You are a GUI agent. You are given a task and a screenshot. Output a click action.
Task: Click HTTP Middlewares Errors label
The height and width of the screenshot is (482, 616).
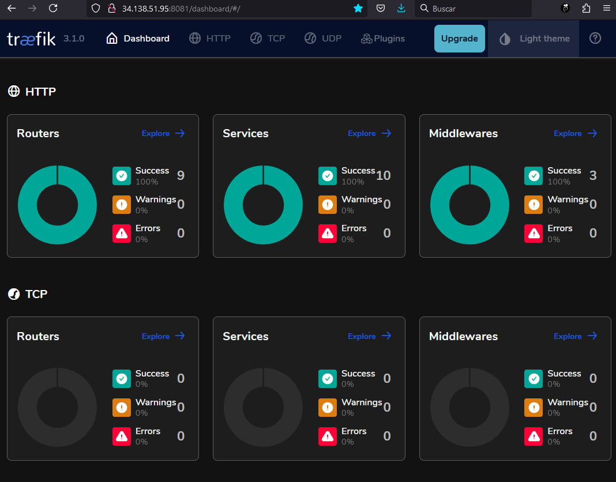pos(560,228)
